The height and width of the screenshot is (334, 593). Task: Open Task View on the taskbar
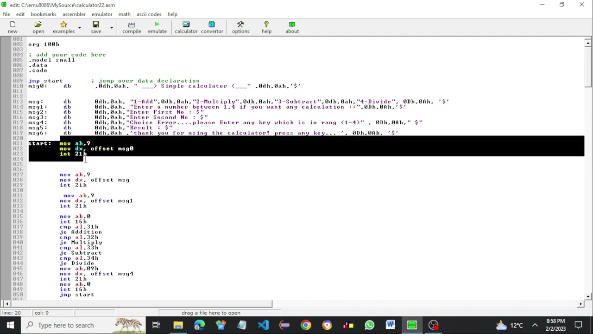click(156, 325)
